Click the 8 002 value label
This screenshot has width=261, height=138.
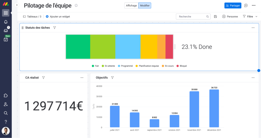154,117
